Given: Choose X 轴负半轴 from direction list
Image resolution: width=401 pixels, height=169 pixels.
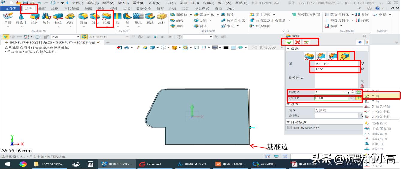Looking at the screenshot, I should click(382, 106).
